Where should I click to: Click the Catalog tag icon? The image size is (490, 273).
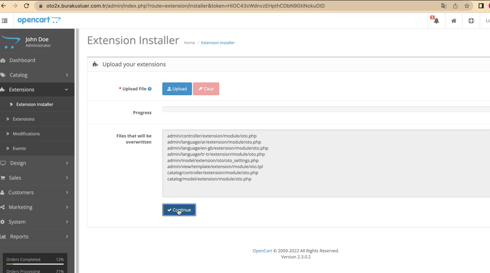coord(3,75)
